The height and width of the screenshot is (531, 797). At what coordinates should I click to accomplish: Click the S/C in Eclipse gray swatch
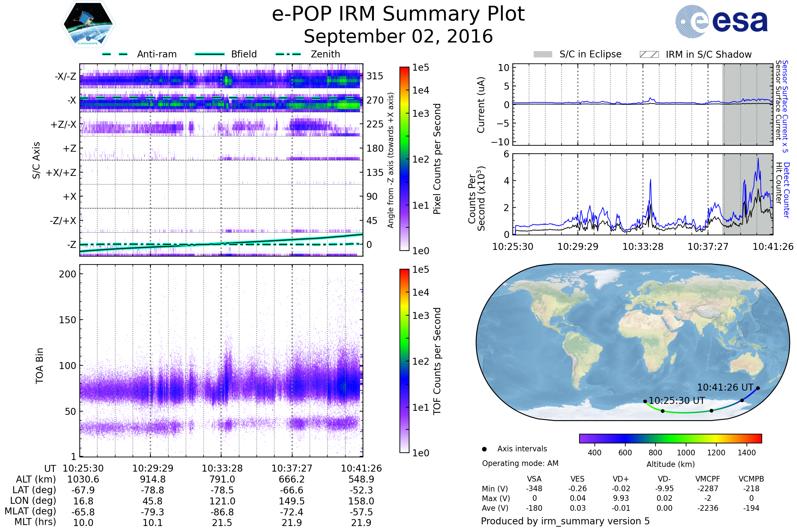543,54
